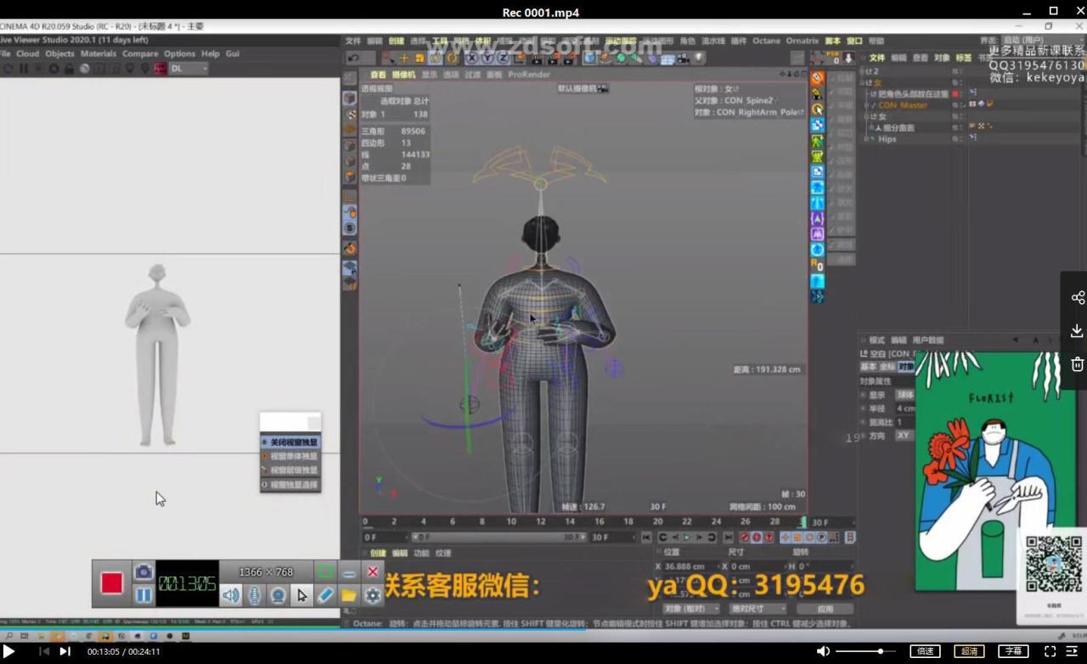Click the share icon on the right sidebar
Viewport: 1087px width, 664px height.
(x=1077, y=297)
